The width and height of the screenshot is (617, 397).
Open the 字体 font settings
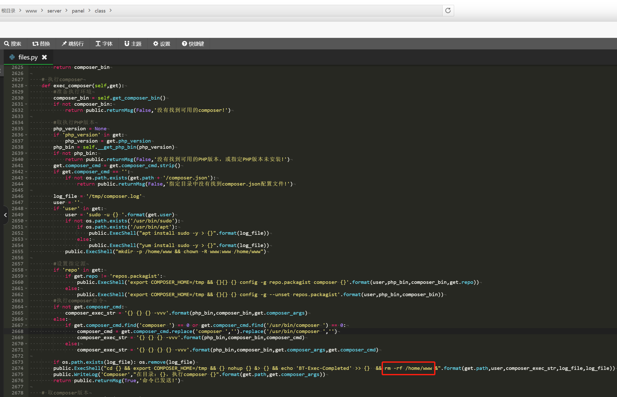[x=104, y=44]
